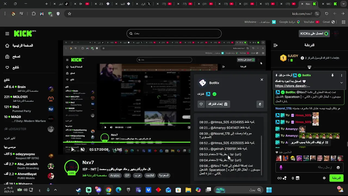Bookmark this page with the star icon

click(69, 14)
